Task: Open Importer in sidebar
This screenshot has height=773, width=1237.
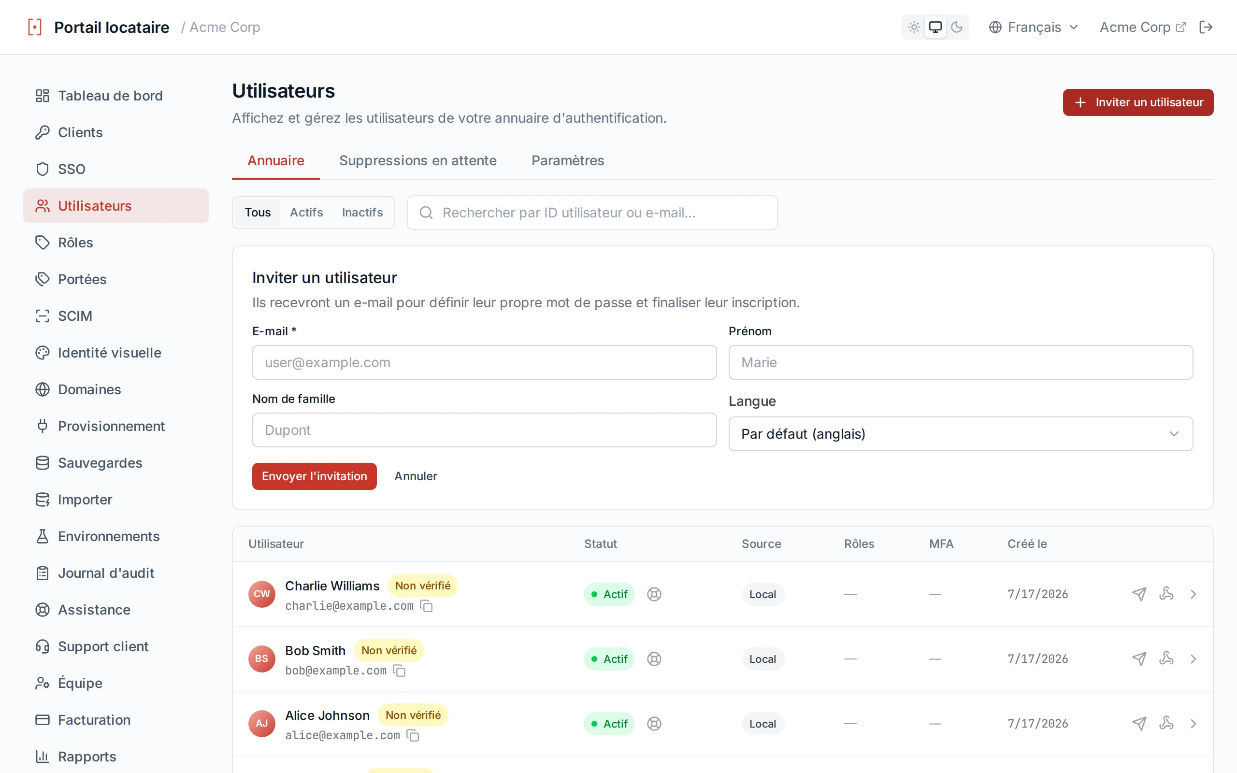Action: click(x=116, y=500)
